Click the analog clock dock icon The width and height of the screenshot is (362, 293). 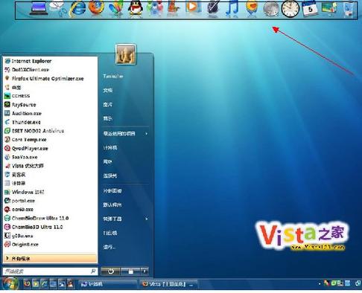click(x=290, y=9)
